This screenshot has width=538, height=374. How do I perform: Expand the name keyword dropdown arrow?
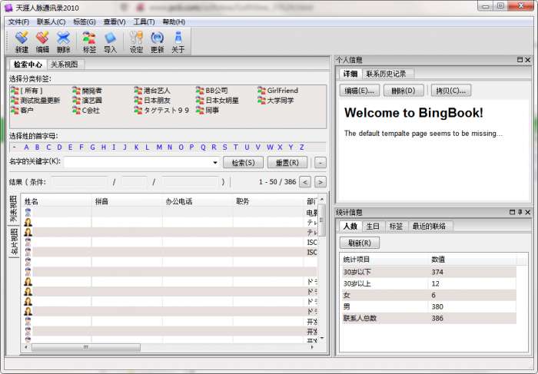(214, 163)
